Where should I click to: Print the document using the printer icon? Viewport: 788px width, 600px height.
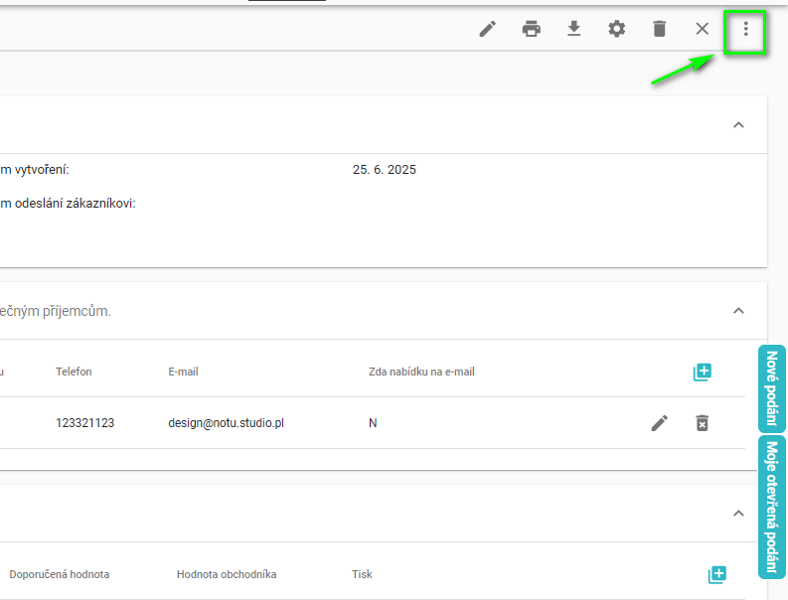532,29
